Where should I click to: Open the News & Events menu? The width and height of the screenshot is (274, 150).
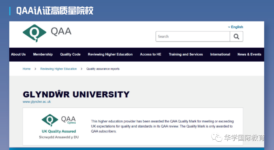[249, 54]
